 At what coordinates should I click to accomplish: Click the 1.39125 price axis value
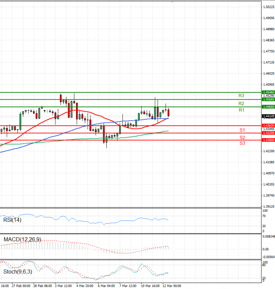point(269,206)
